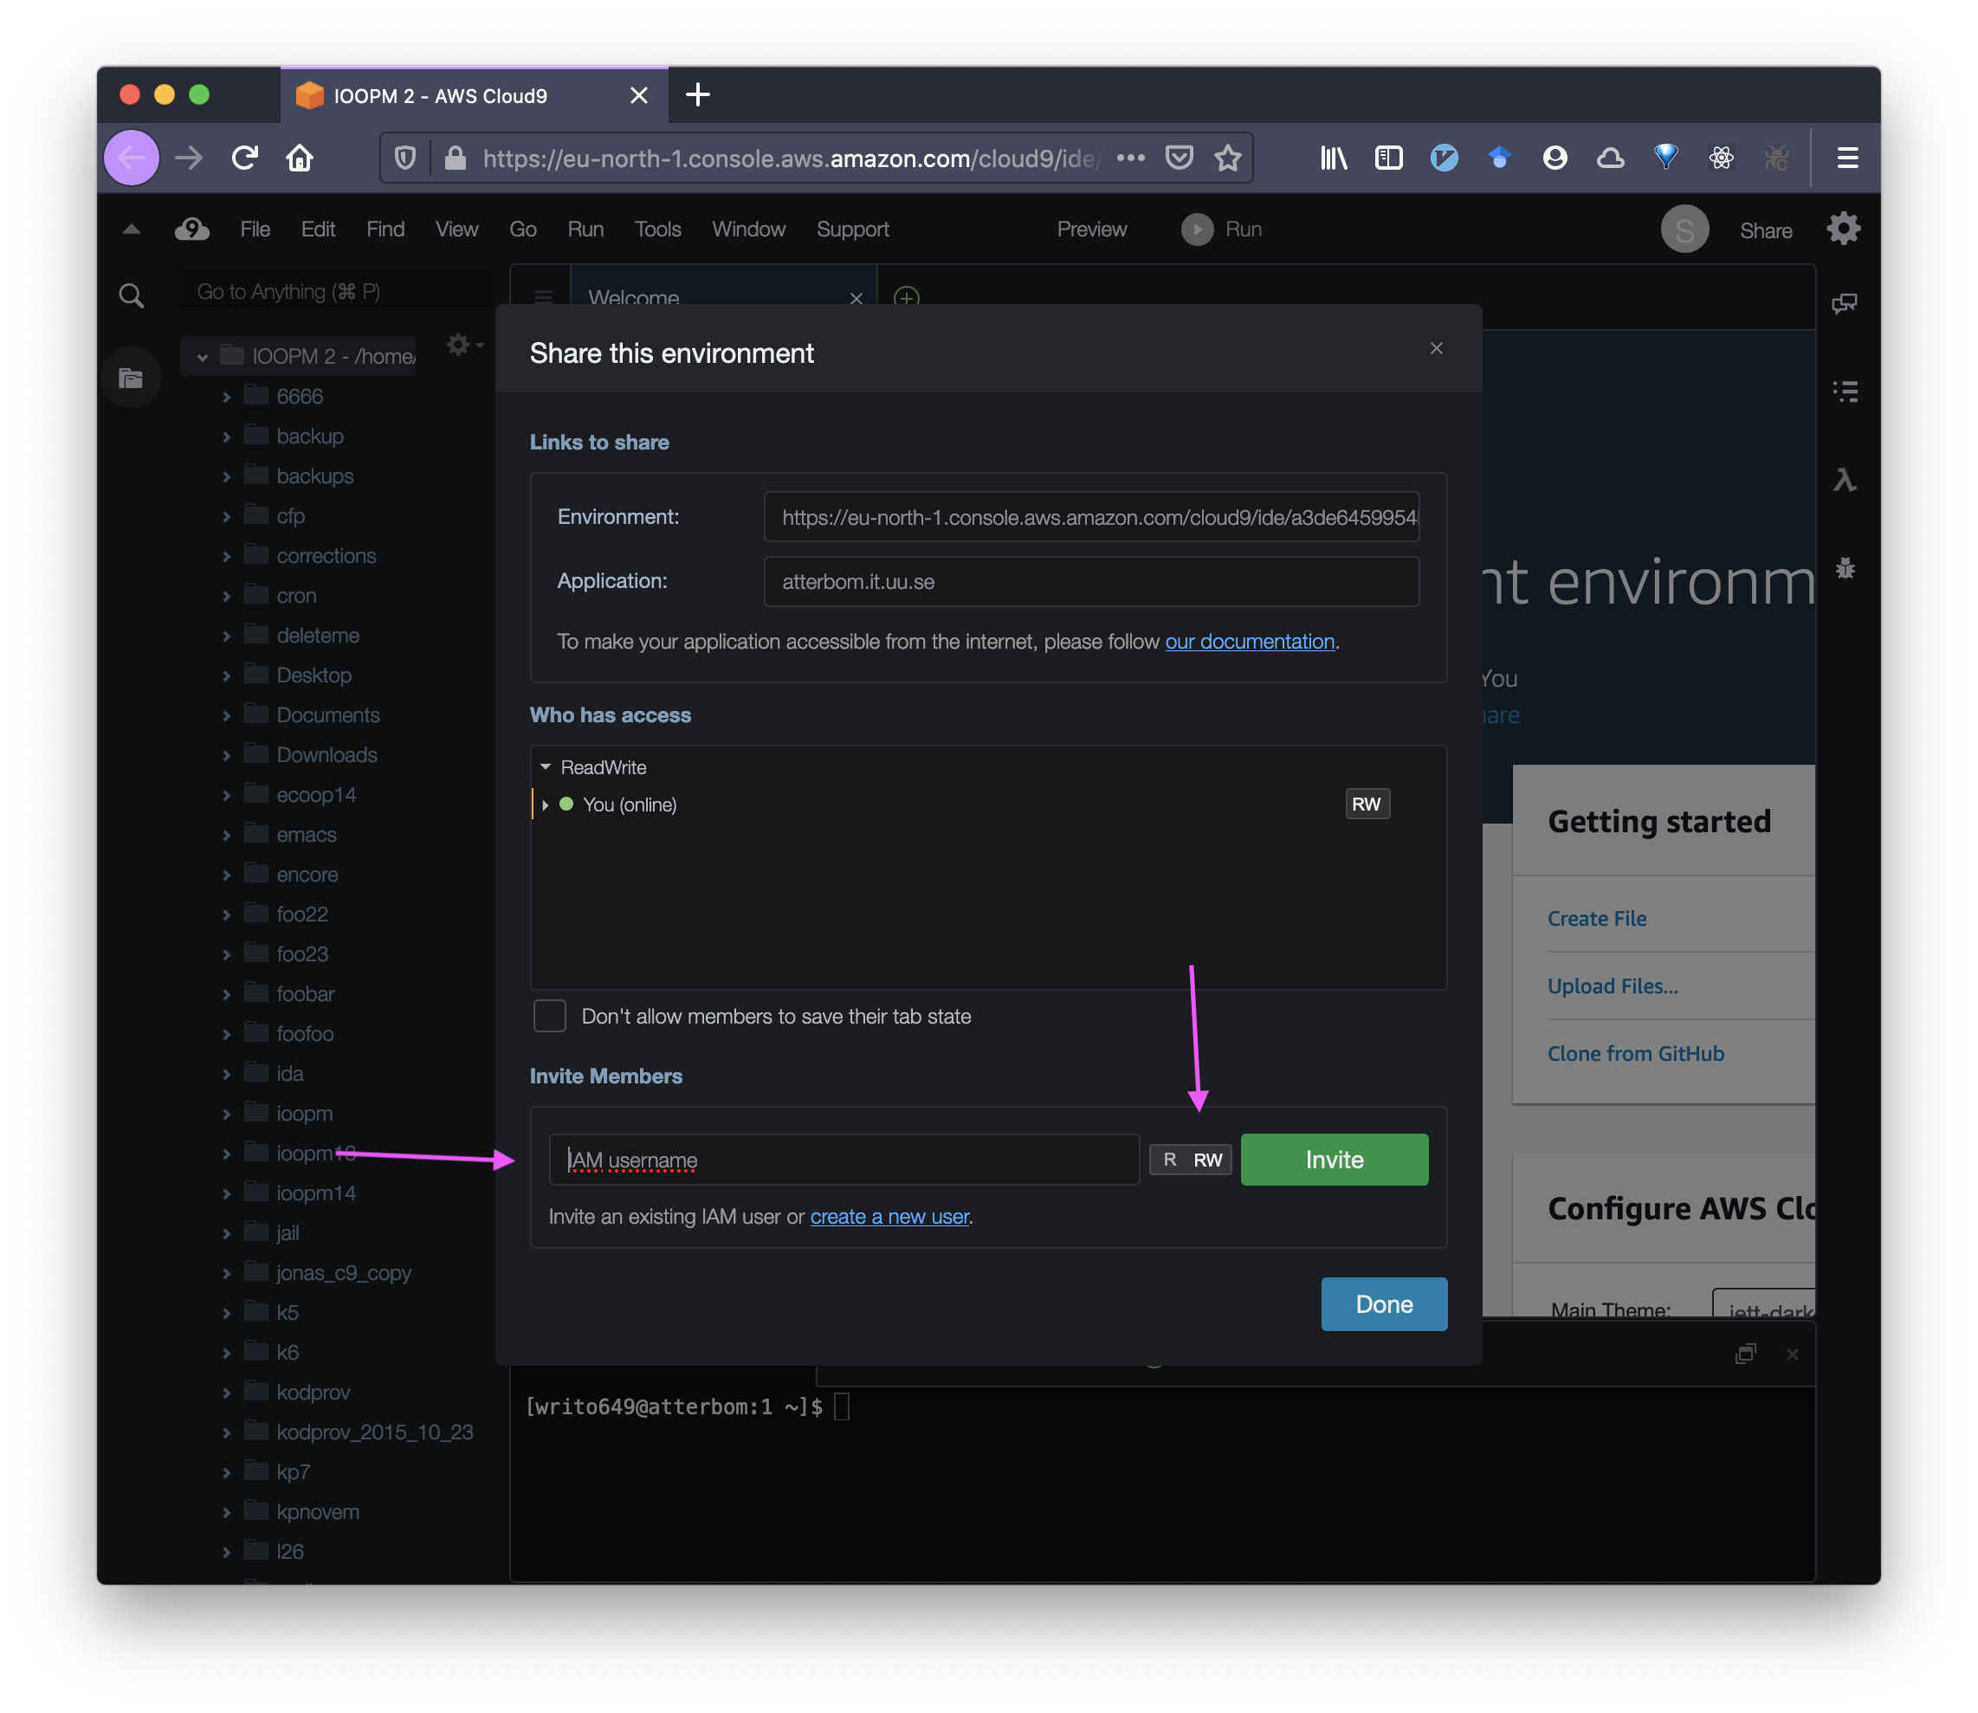Open the Tools menu
This screenshot has height=1713, width=1978.
pyautogui.click(x=657, y=229)
